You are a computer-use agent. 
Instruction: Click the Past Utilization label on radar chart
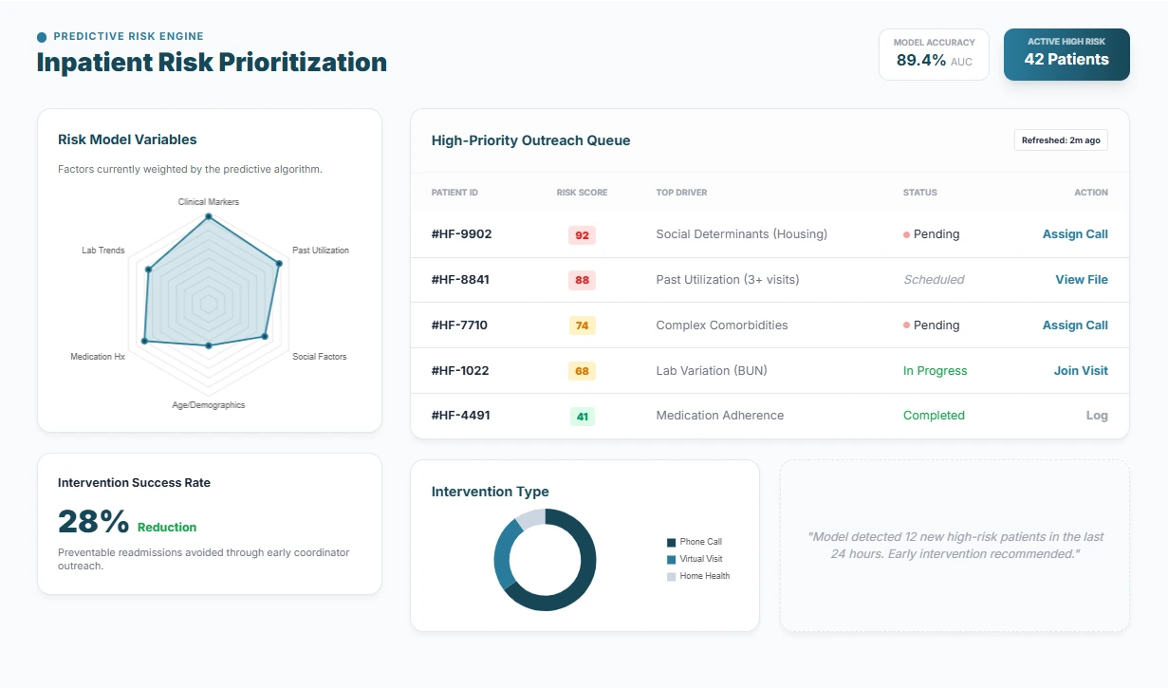tap(320, 251)
